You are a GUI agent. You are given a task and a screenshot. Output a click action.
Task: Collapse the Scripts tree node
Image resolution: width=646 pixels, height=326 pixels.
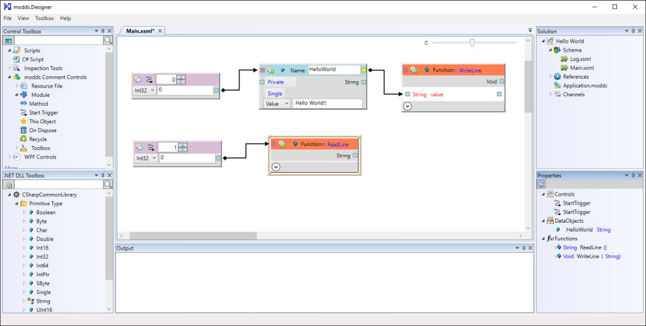coord(9,50)
